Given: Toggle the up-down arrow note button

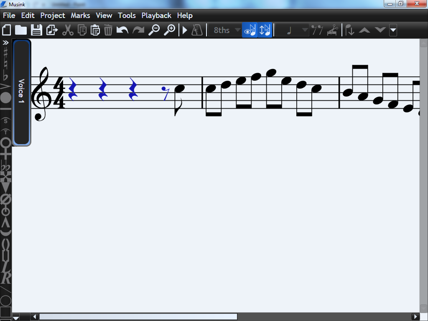Looking at the screenshot, I should [265, 30].
